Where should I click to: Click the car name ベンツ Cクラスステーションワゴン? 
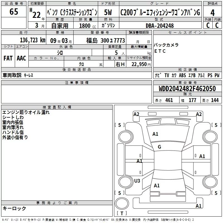(x=72, y=13)
